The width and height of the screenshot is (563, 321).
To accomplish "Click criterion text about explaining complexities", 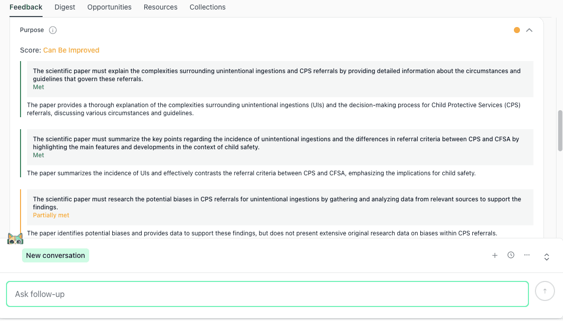I will [x=276, y=75].
